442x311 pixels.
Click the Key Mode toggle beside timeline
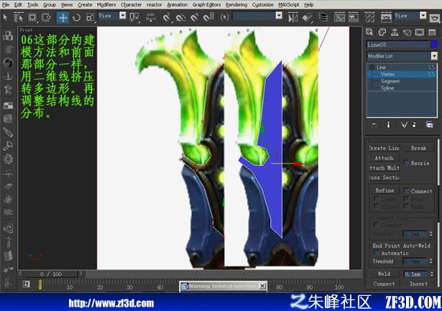point(26,284)
